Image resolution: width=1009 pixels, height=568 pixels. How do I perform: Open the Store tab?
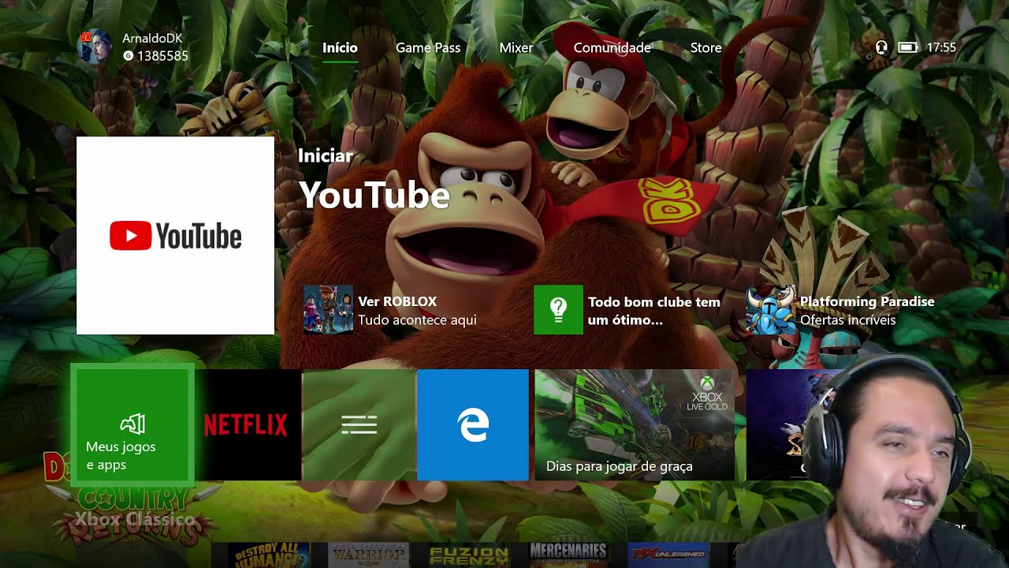706,48
